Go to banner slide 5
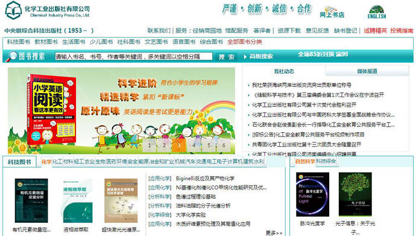416x236 pixels. click(x=209, y=145)
